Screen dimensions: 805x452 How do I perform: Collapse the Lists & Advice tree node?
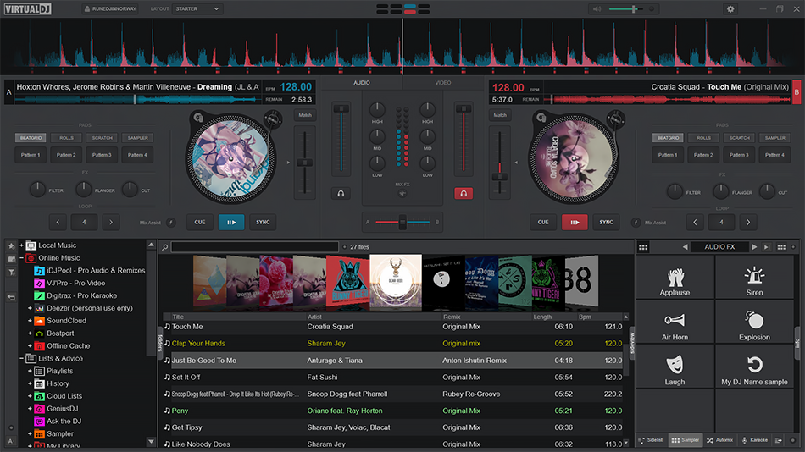point(20,358)
